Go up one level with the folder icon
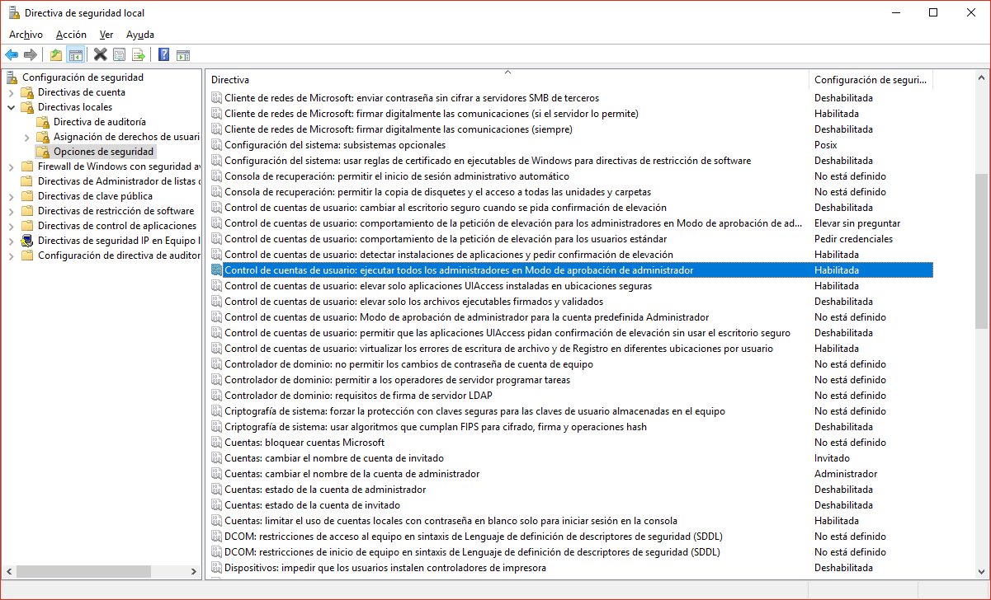The image size is (991, 600). pos(56,55)
